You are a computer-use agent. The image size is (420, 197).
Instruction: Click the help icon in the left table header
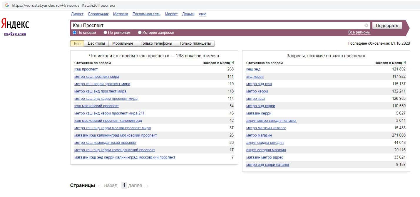232,63
